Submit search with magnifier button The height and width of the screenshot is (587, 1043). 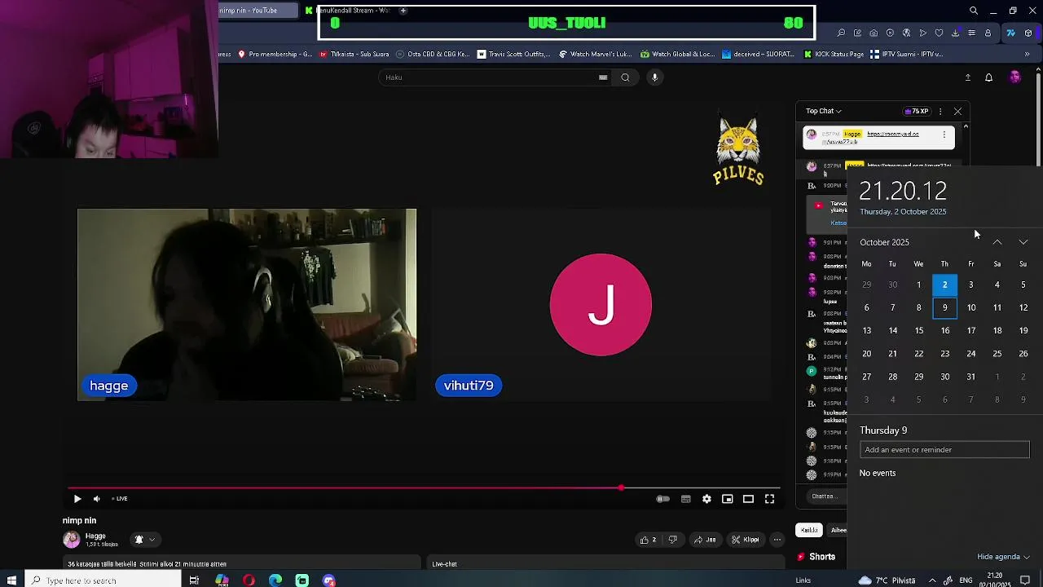point(625,77)
